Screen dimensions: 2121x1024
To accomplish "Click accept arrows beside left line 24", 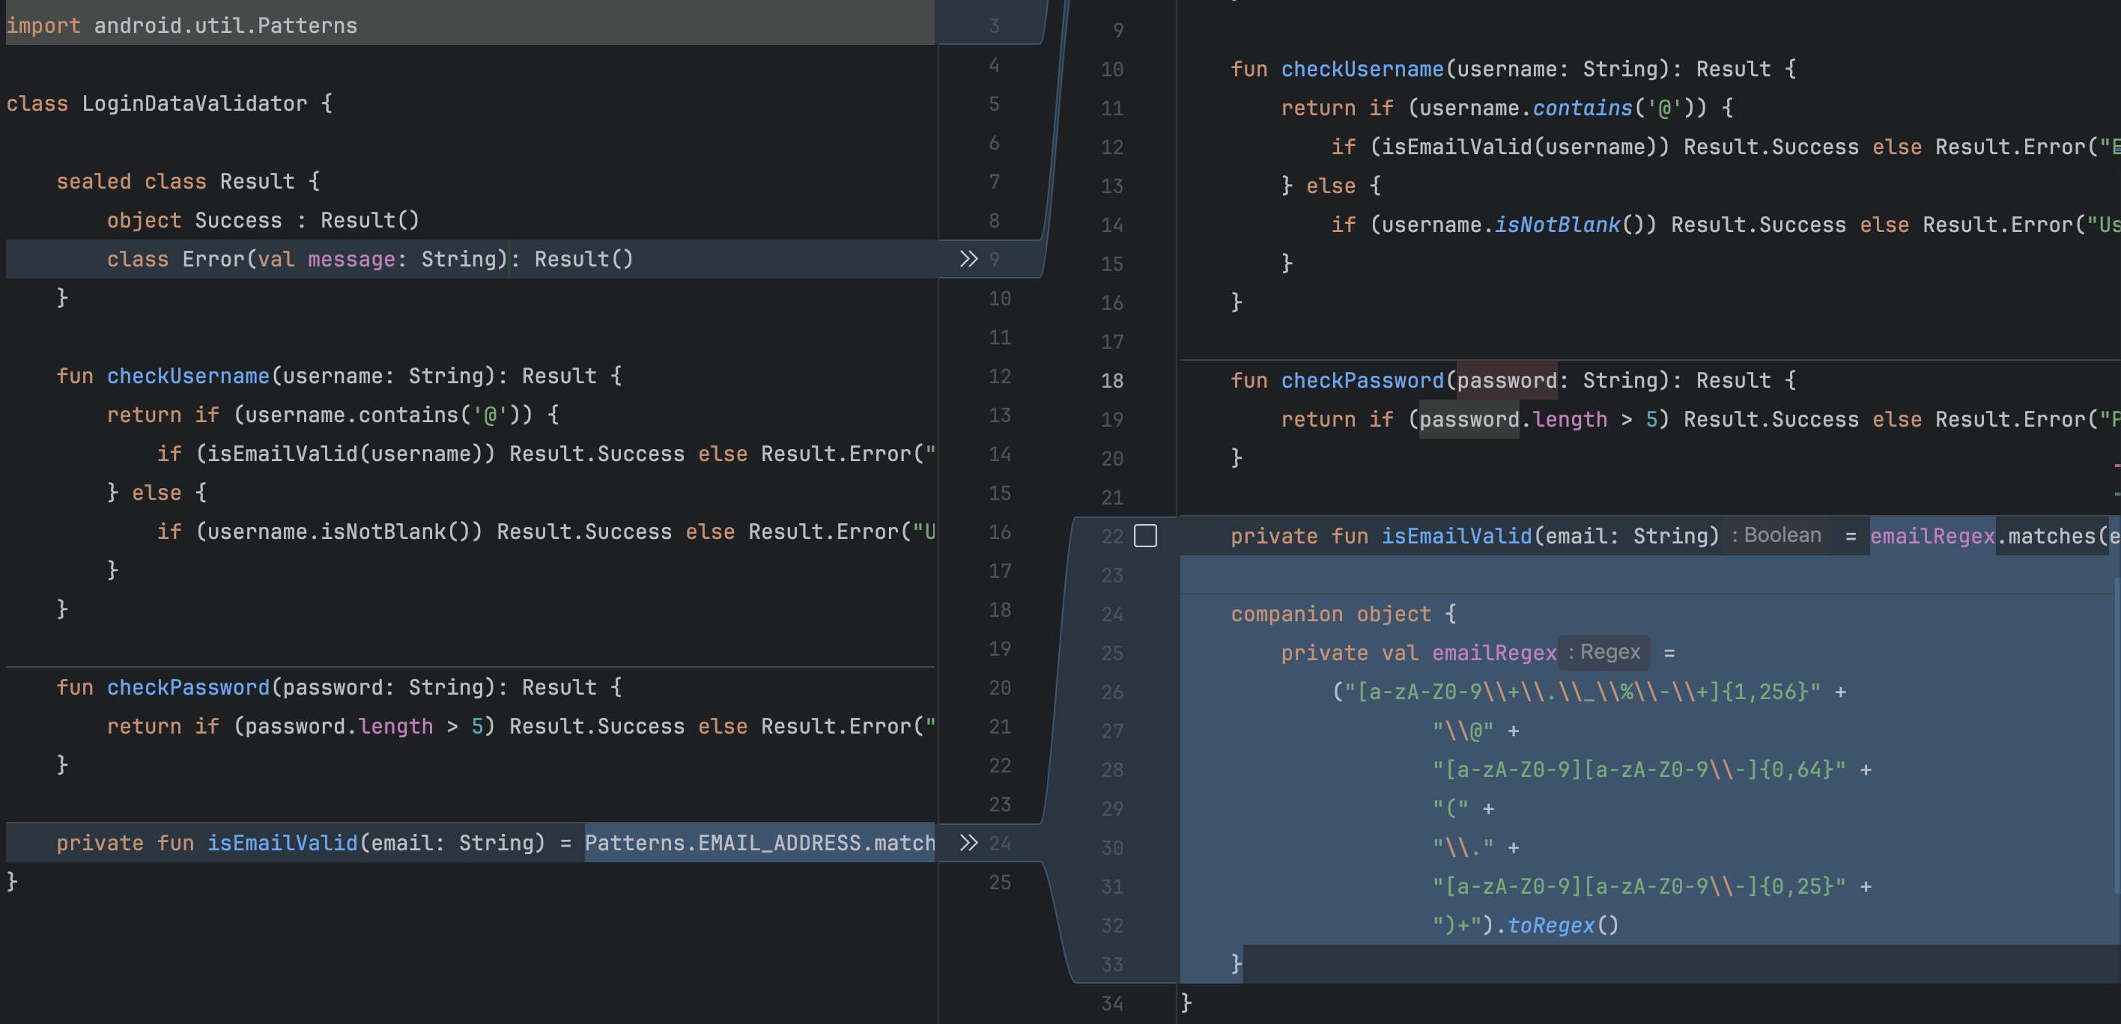I will pyautogui.click(x=968, y=843).
